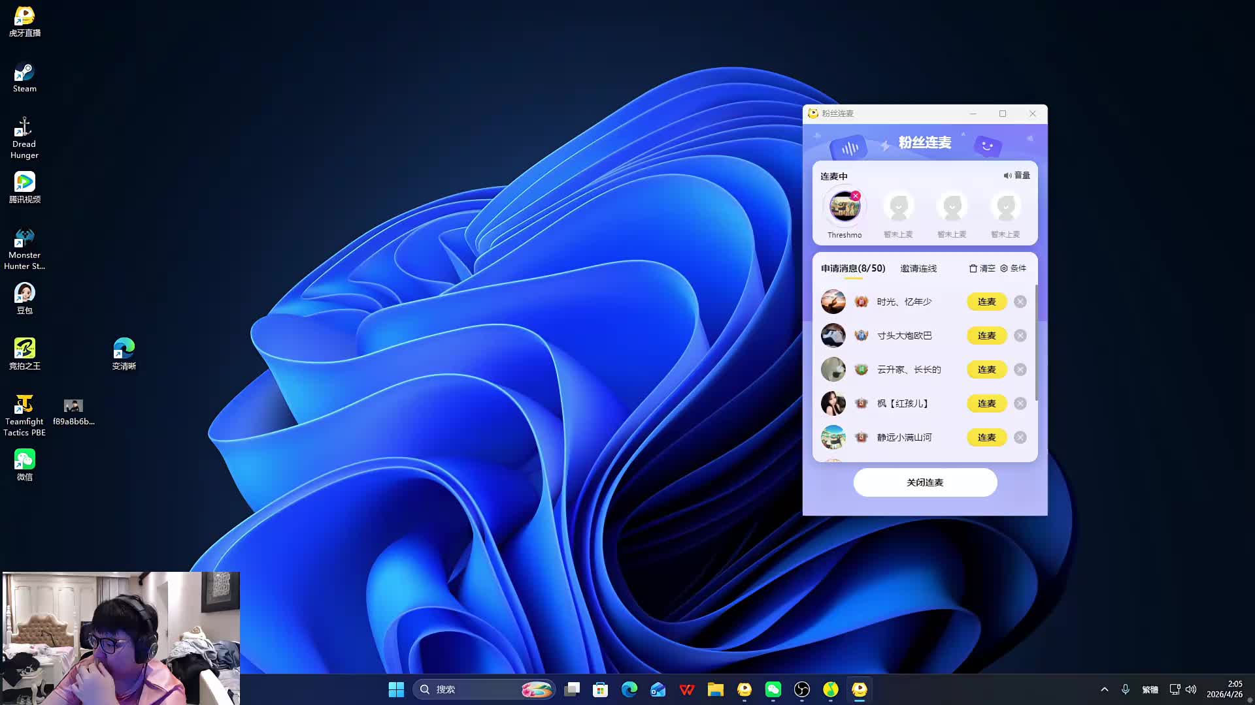Click 连麦 for 枫【红孩儿】

click(x=986, y=403)
